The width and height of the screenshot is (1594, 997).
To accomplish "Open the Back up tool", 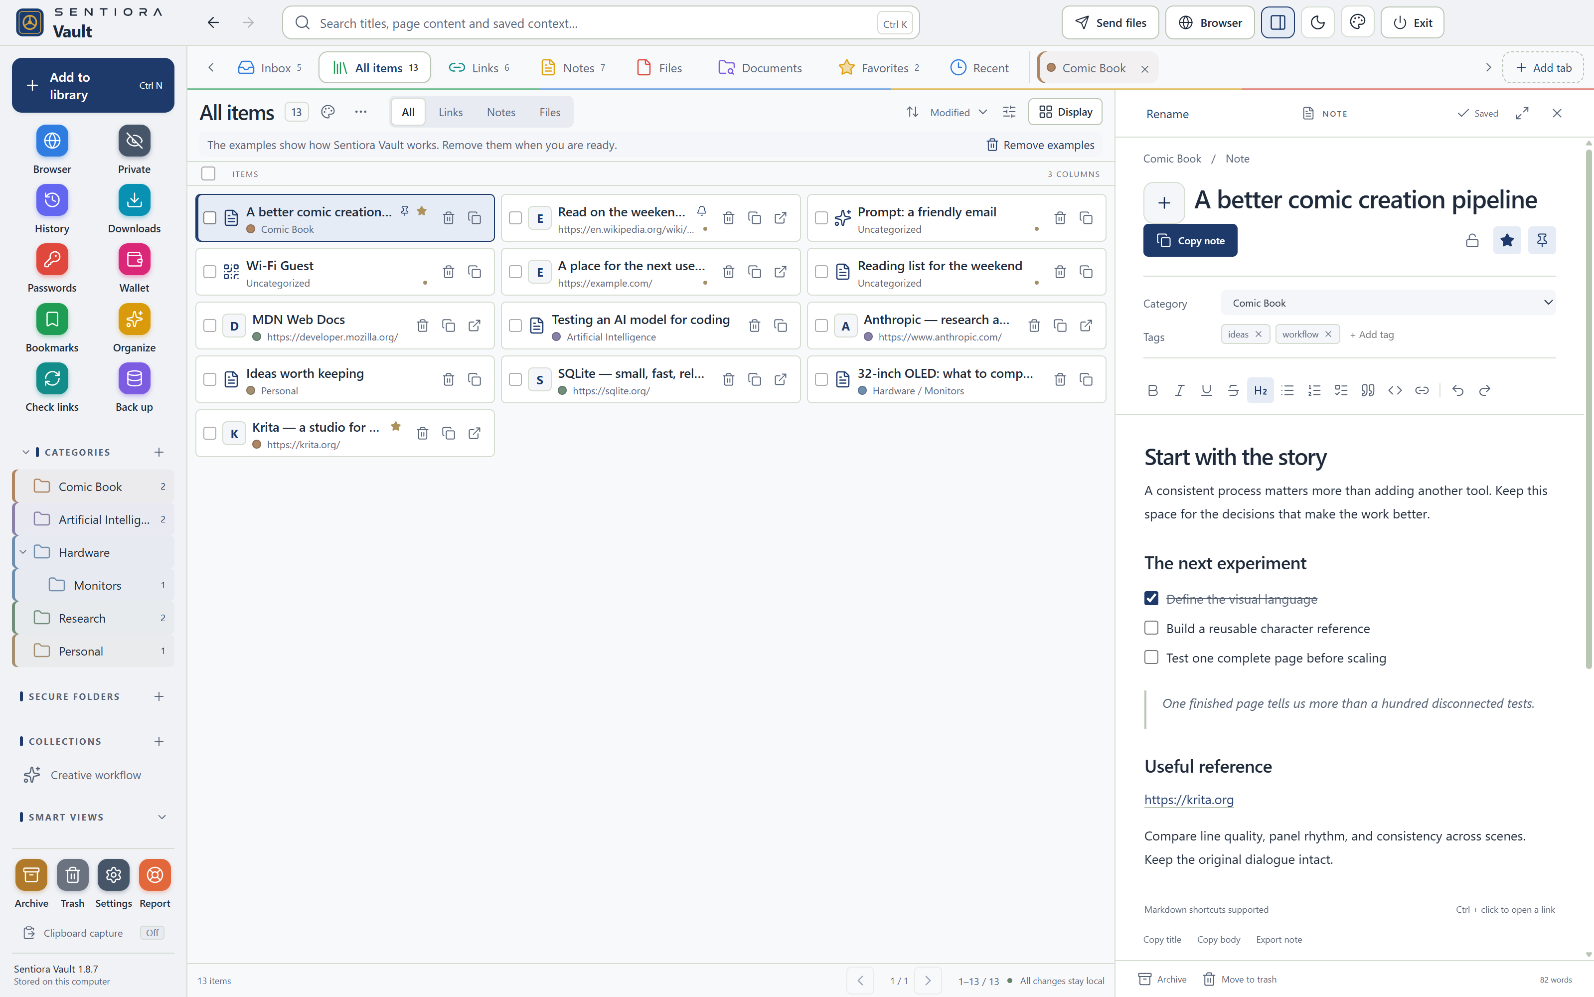I will pos(134,378).
